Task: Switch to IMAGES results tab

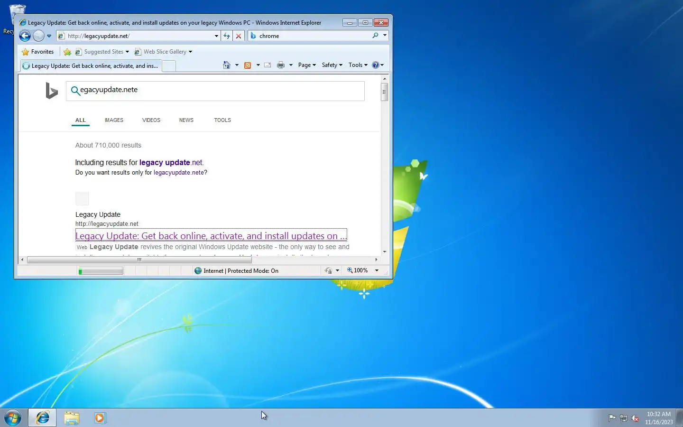Action: pos(114,121)
